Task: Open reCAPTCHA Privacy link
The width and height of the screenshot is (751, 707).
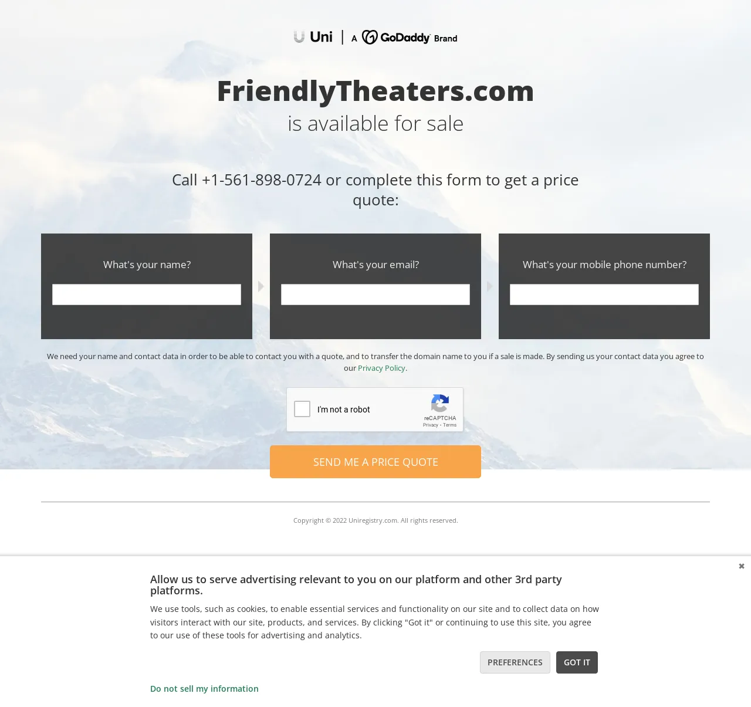Action: (430, 425)
